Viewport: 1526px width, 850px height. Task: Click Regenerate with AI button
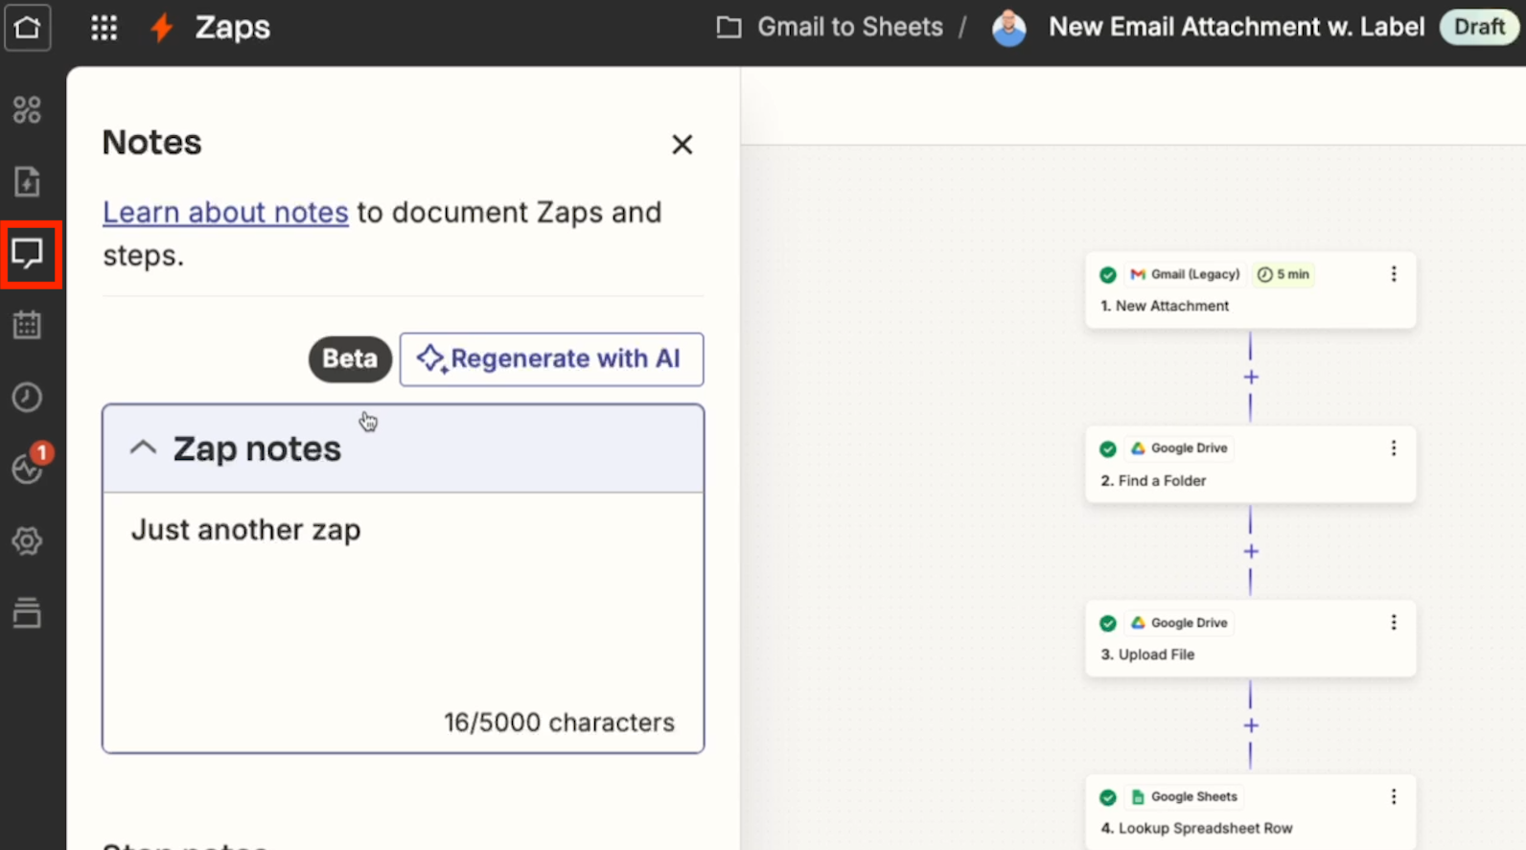tap(551, 359)
